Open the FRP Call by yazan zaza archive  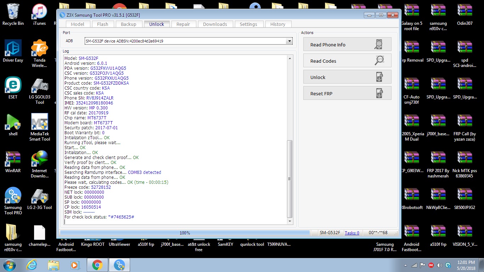point(465,127)
